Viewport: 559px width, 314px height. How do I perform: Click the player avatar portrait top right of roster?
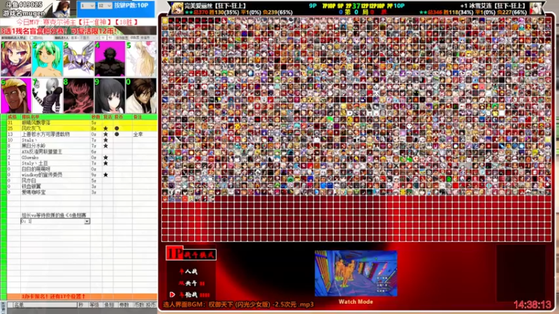(x=536, y=8)
